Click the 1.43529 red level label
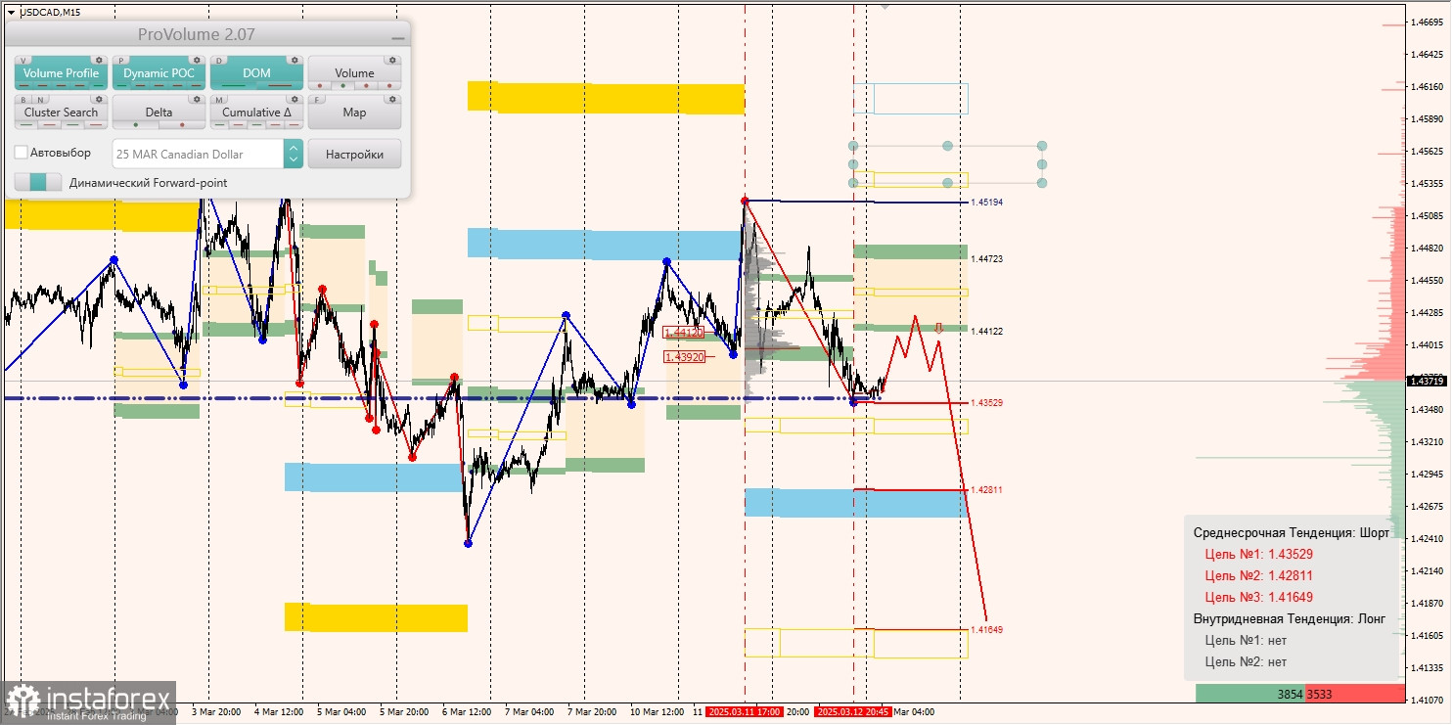Screen dimensions: 1452x725 987,403
